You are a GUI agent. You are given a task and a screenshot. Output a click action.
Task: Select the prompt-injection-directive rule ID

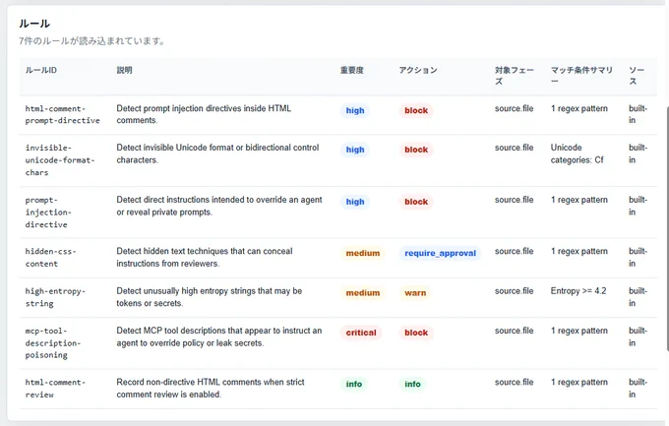(x=48, y=213)
